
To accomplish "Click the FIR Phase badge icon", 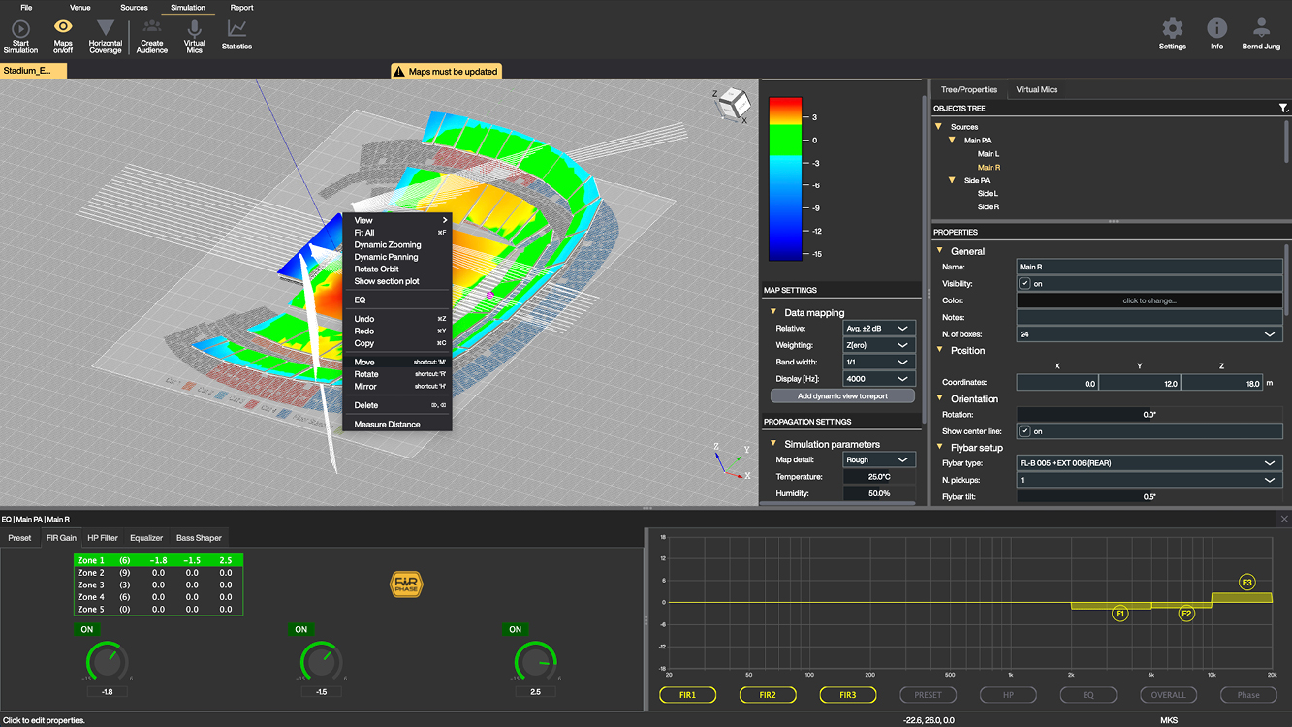I will click(x=405, y=584).
